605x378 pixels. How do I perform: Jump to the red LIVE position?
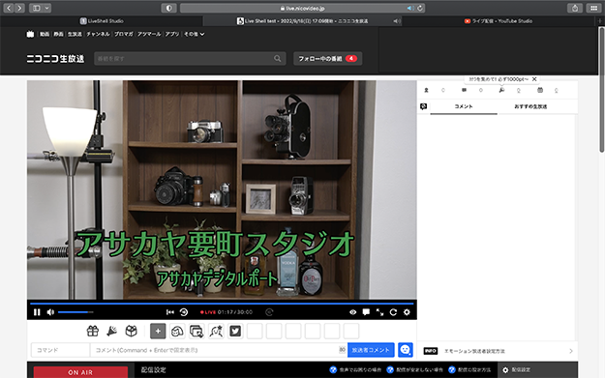208,312
